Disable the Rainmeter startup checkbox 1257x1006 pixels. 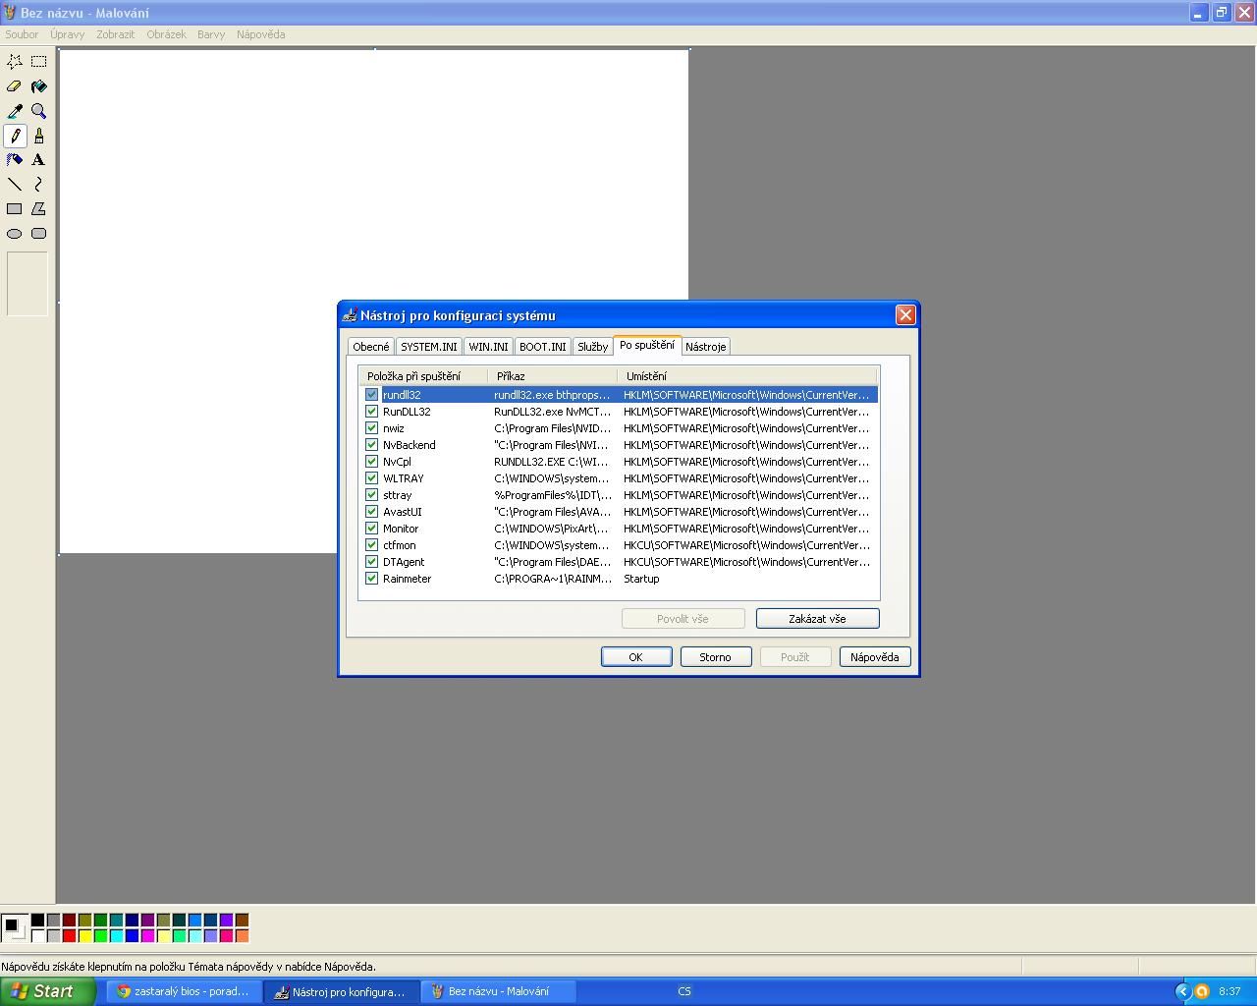(x=372, y=579)
